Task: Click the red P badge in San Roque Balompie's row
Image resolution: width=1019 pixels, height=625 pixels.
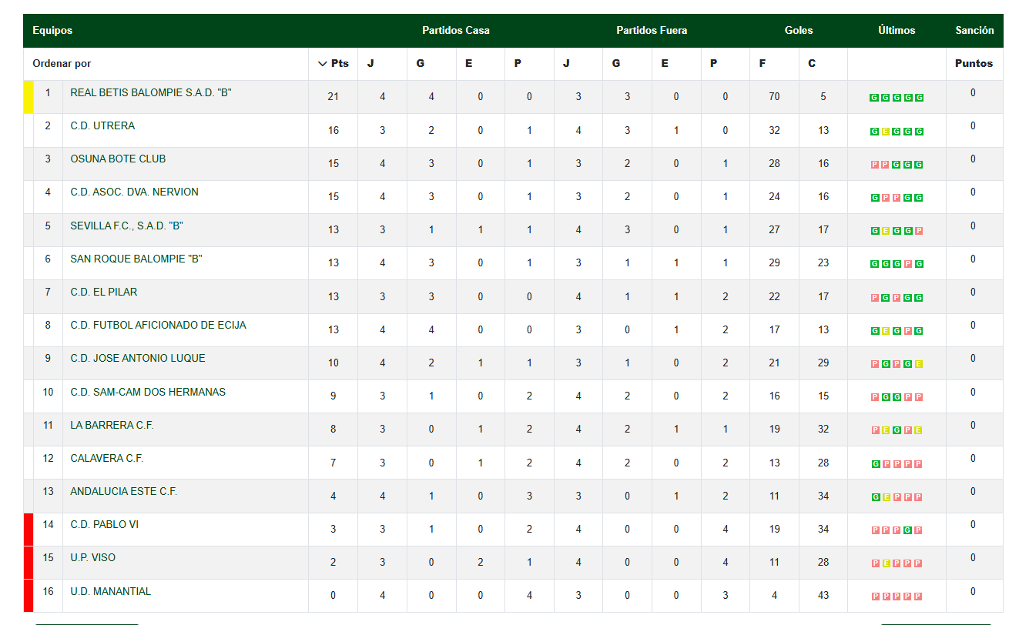Action: [x=908, y=265]
